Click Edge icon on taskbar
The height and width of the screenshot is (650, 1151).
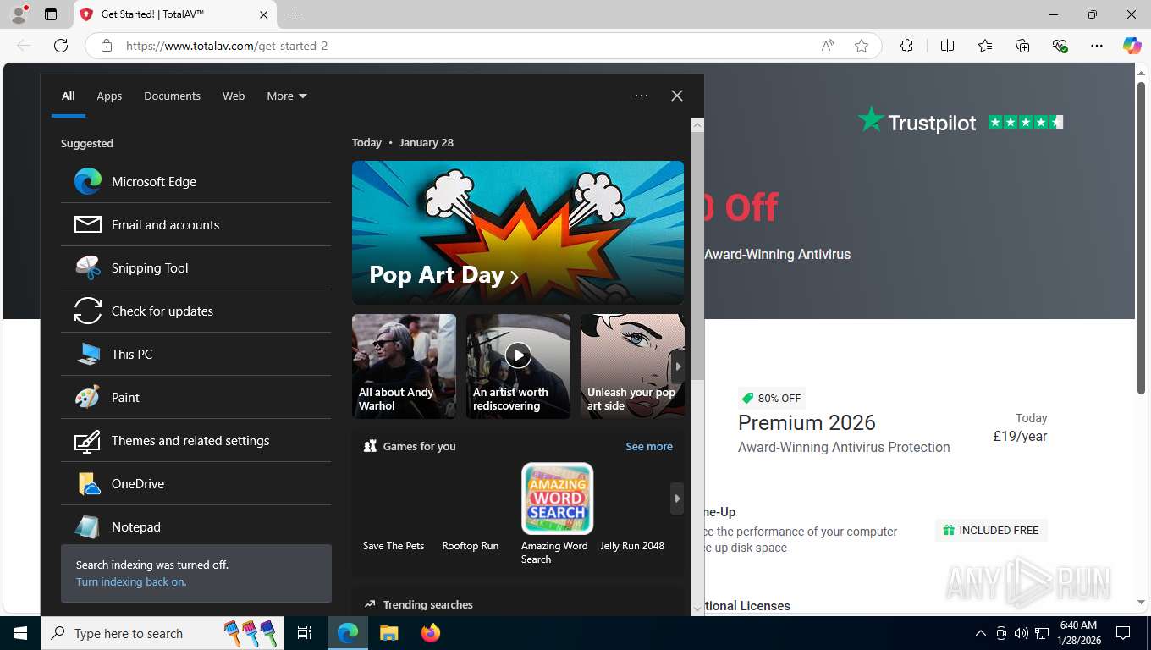click(348, 633)
